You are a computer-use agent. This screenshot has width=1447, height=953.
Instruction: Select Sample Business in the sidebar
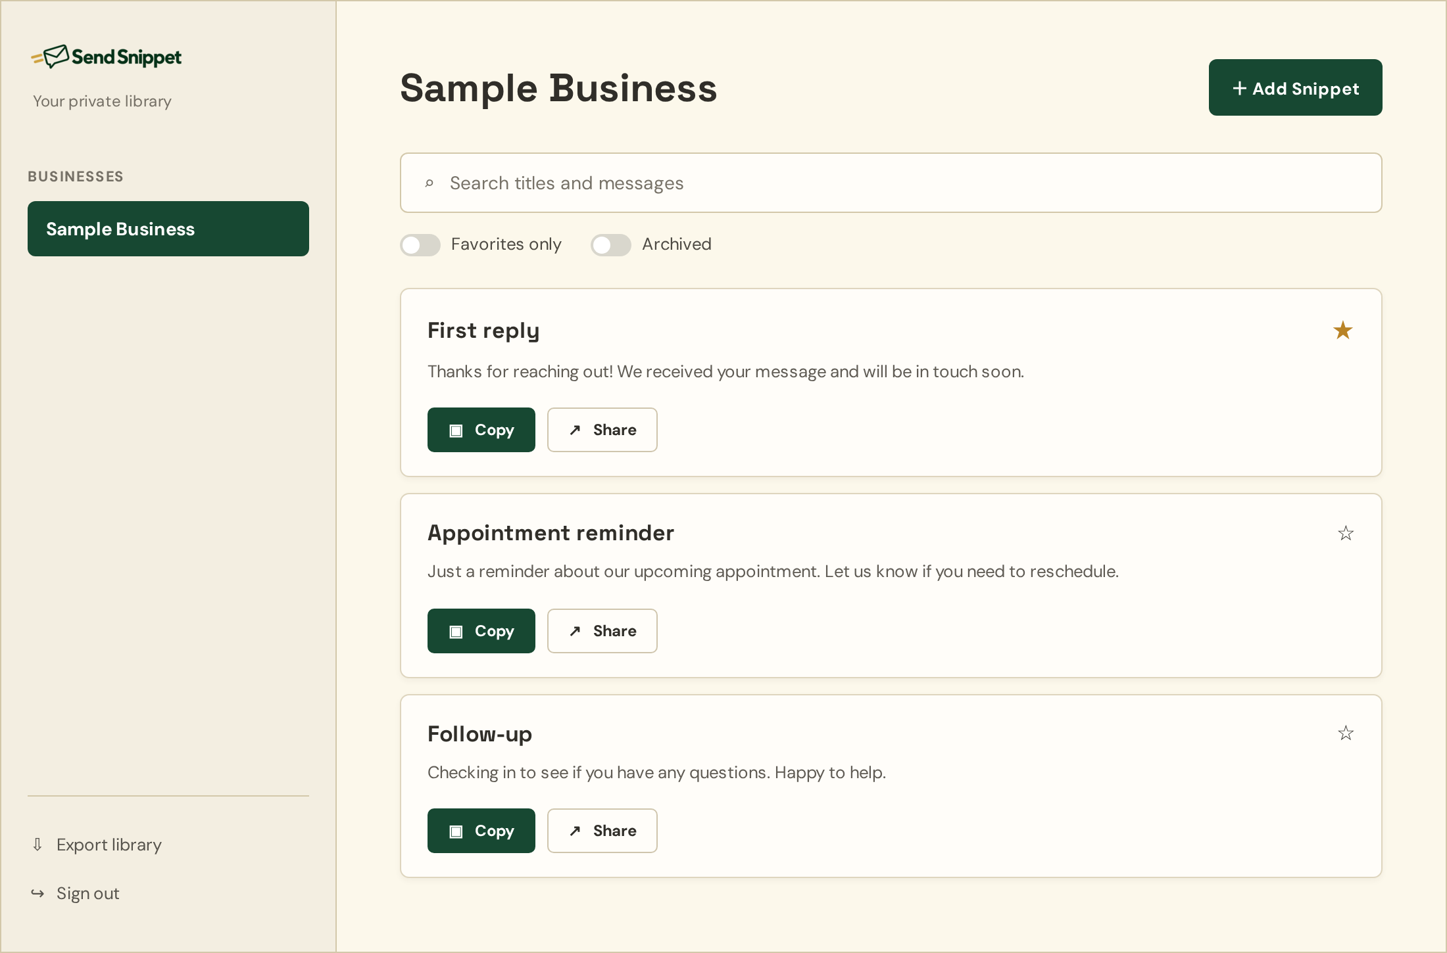(x=168, y=229)
